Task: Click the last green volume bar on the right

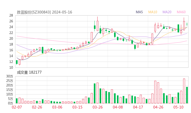Action: 187,95
